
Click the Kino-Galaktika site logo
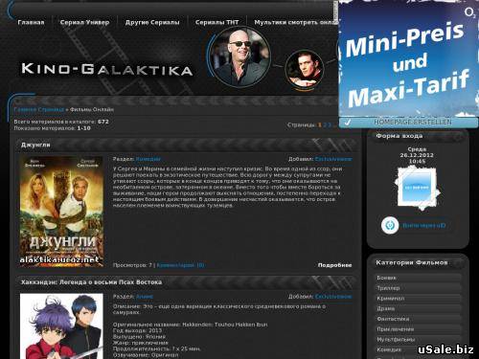click(x=107, y=69)
